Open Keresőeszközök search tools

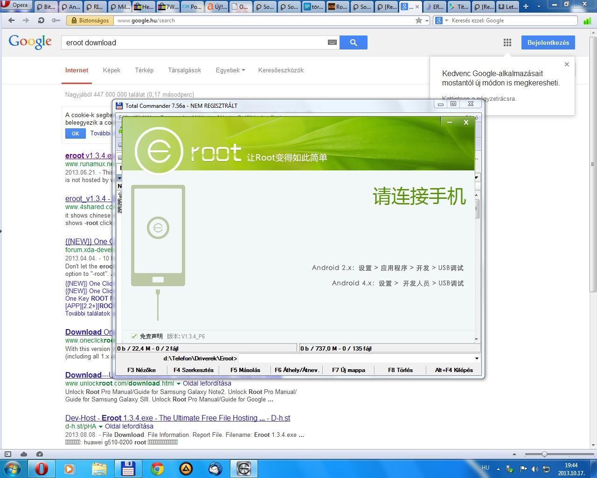pyautogui.click(x=281, y=70)
